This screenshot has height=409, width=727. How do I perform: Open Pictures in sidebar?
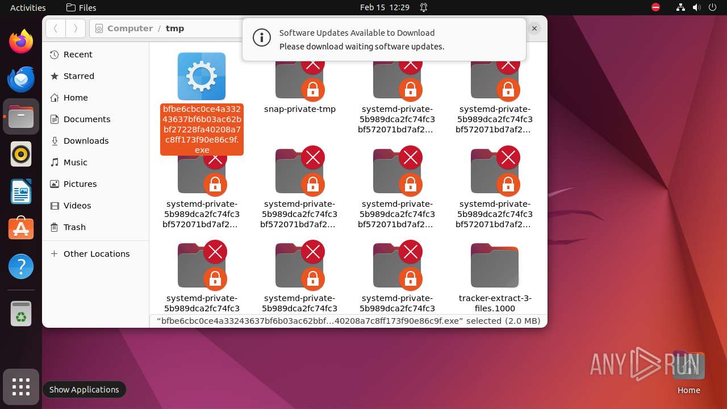click(x=95, y=184)
